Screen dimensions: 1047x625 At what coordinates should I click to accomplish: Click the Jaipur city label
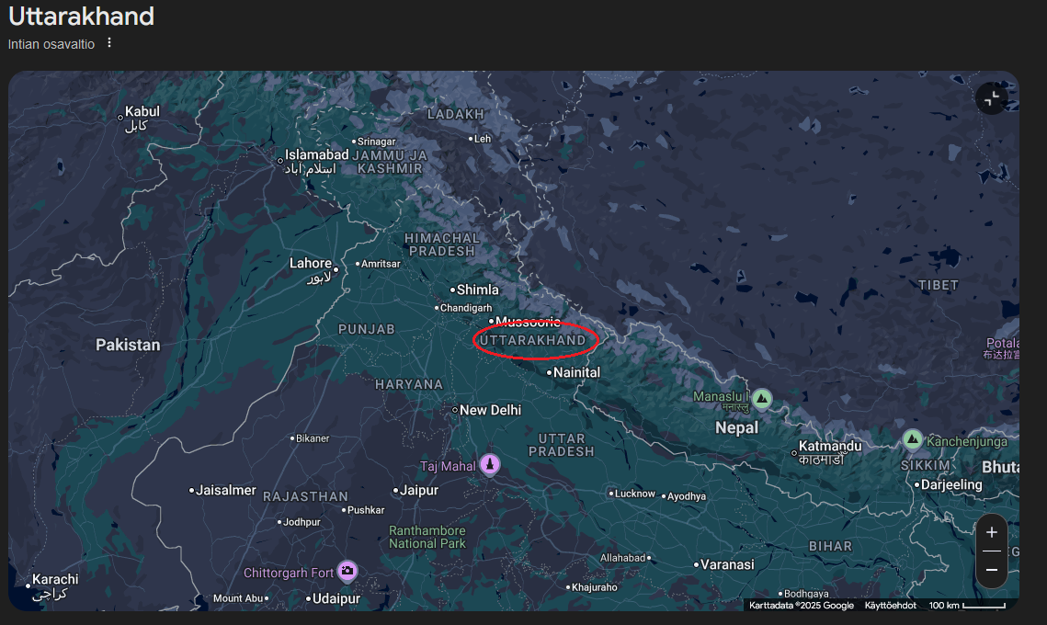418,490
